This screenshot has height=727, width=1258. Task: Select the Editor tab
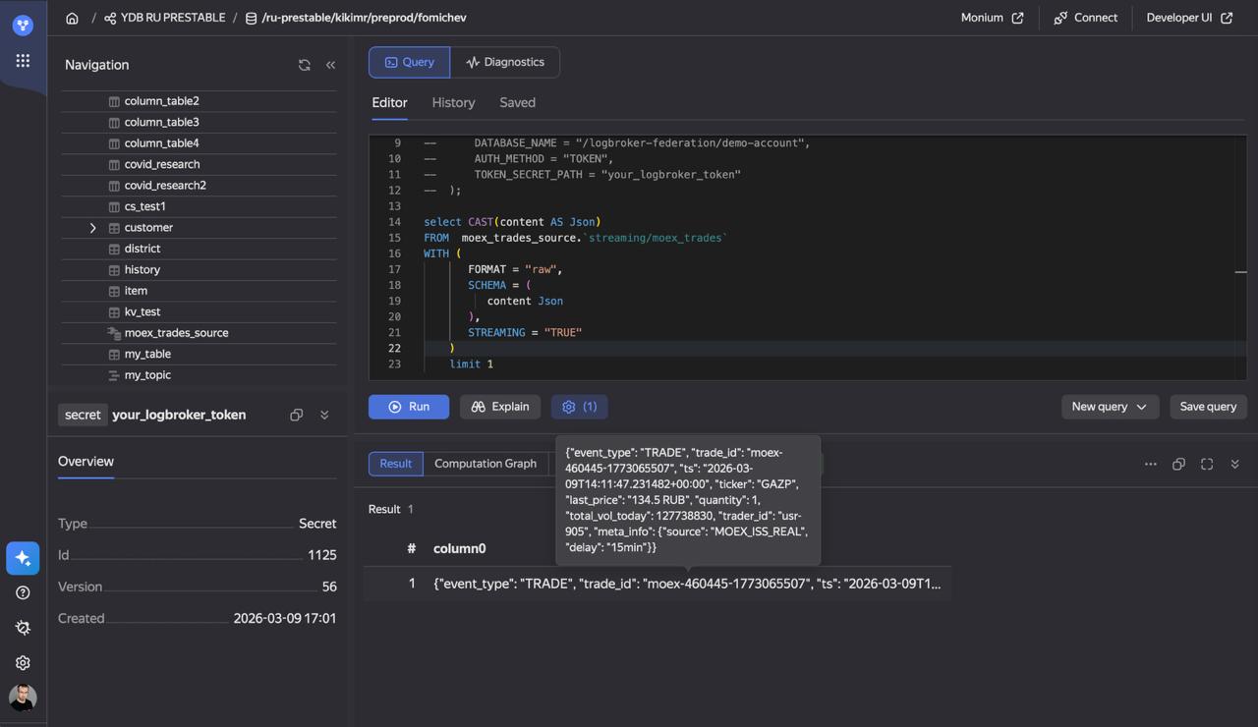click(389, 102)
